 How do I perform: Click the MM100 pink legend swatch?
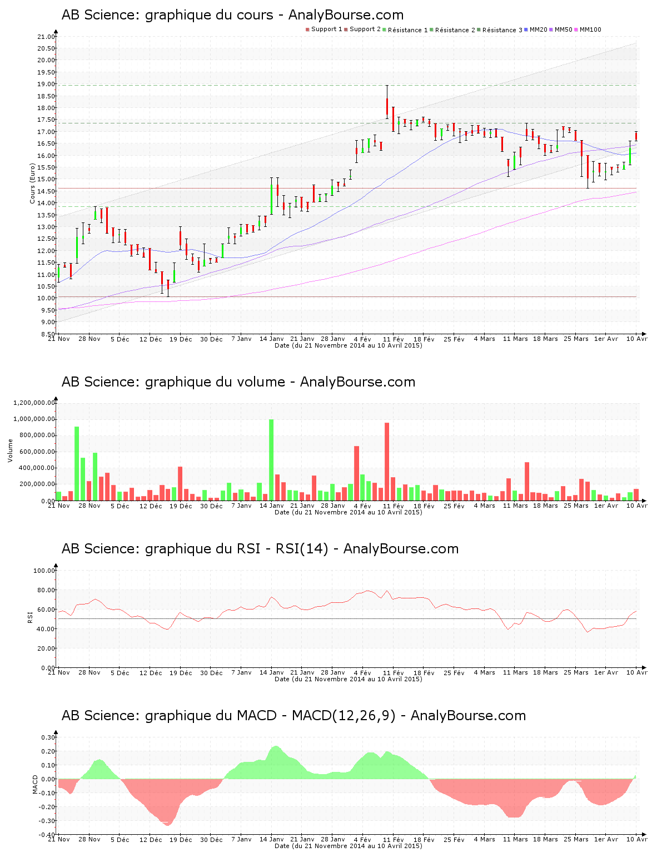[576, 29]
